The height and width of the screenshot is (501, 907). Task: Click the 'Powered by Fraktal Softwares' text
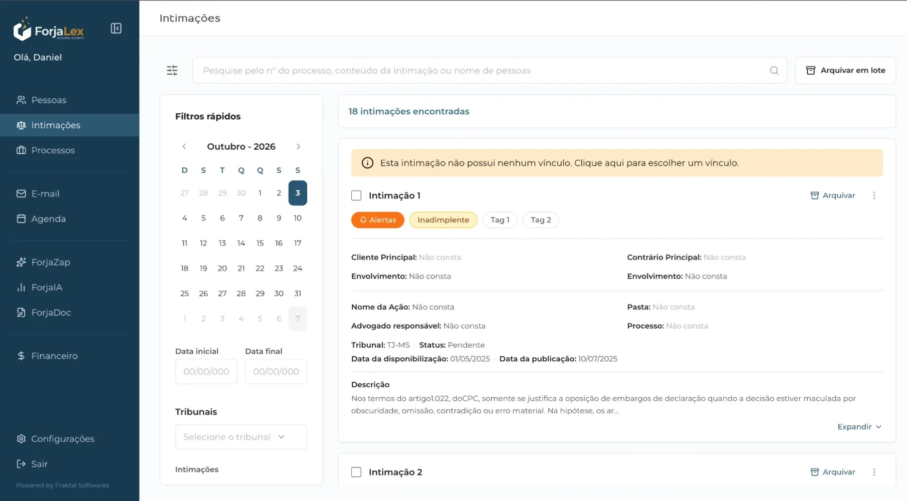[63, 485]
